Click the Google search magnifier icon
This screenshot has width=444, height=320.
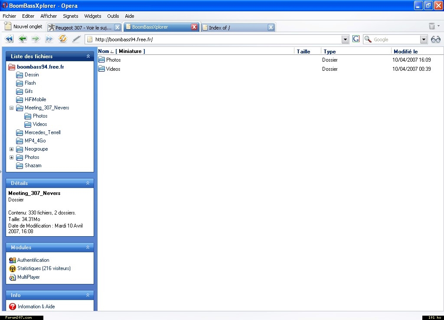(368, 39)
